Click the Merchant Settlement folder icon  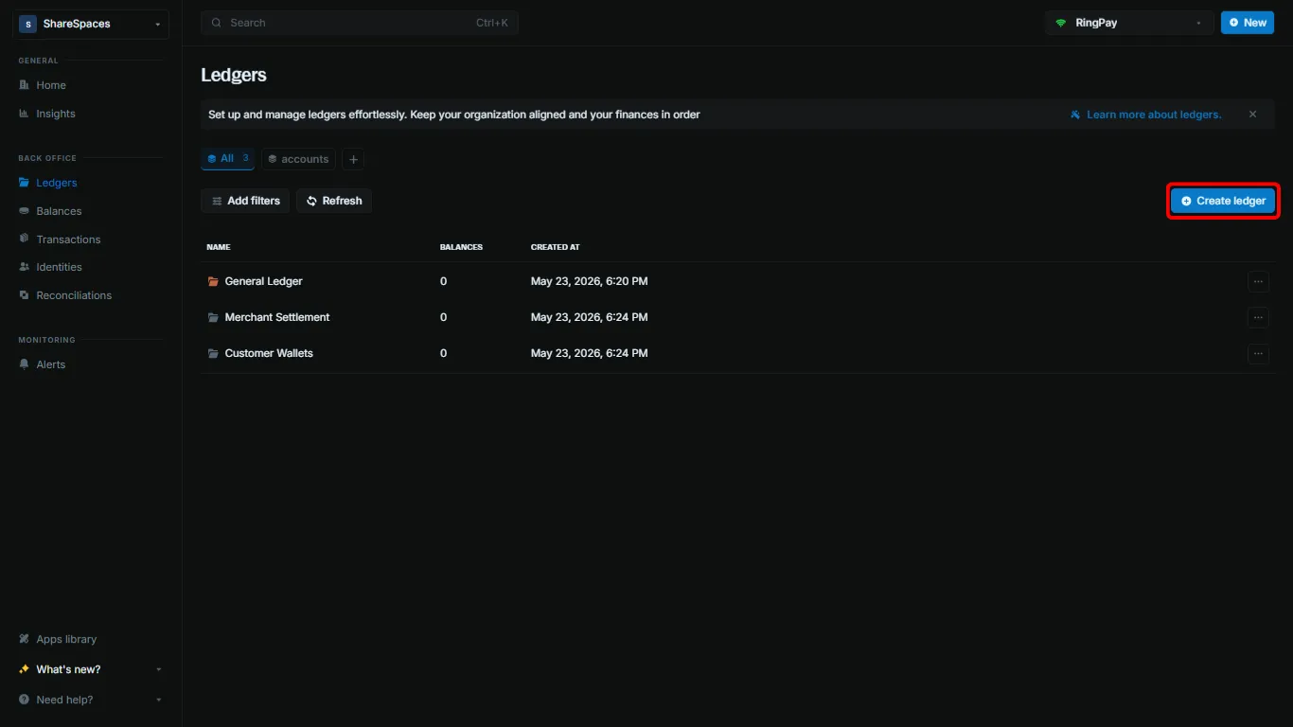pos(213,317)
